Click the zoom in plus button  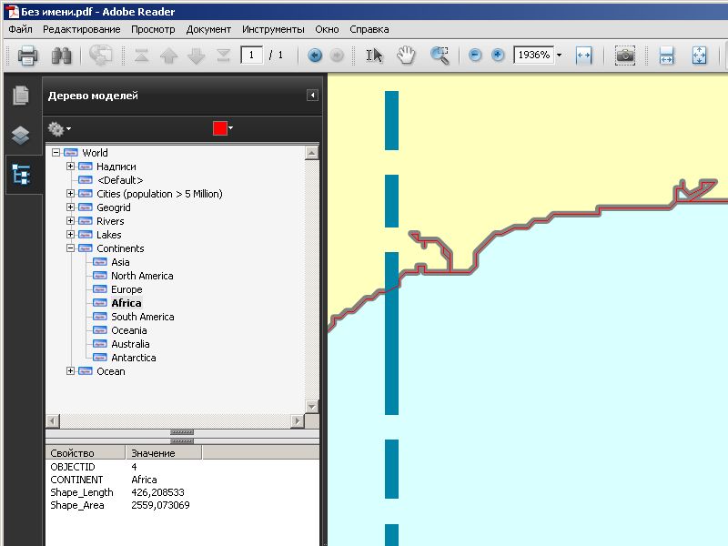[498, 56]
